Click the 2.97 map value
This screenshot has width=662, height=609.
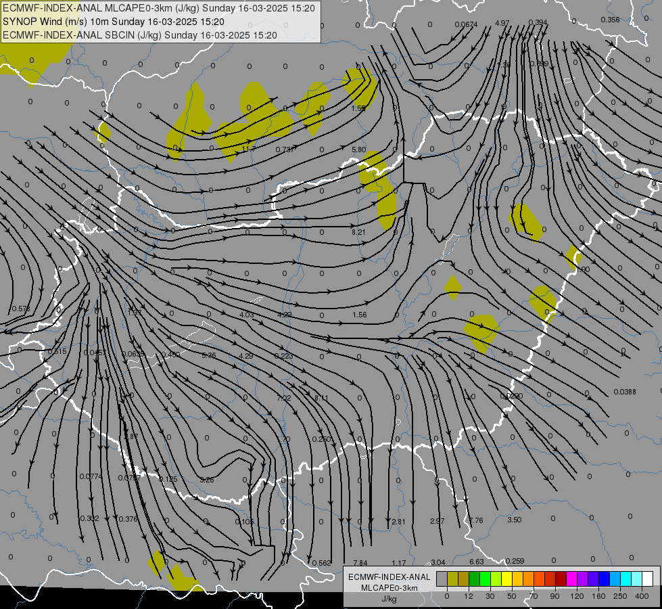(x=438, y=521)
